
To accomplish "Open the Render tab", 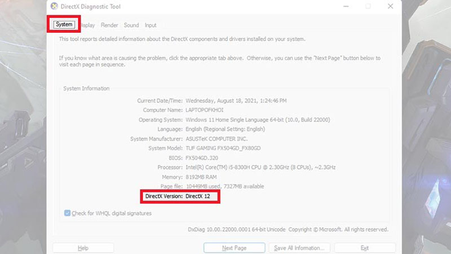I will pyautogui.click(x=109, y=25).
